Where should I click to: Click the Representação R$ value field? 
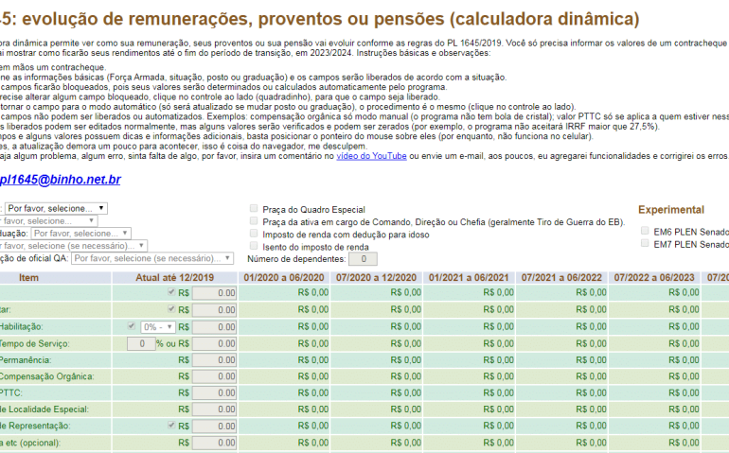point(214,427)
